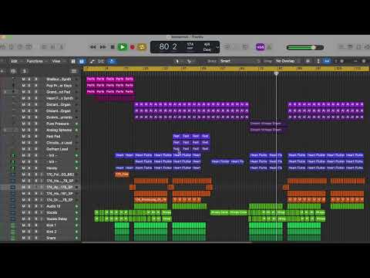Open the Note Pads button
This screenshot has width=370, height=278.
350,47
